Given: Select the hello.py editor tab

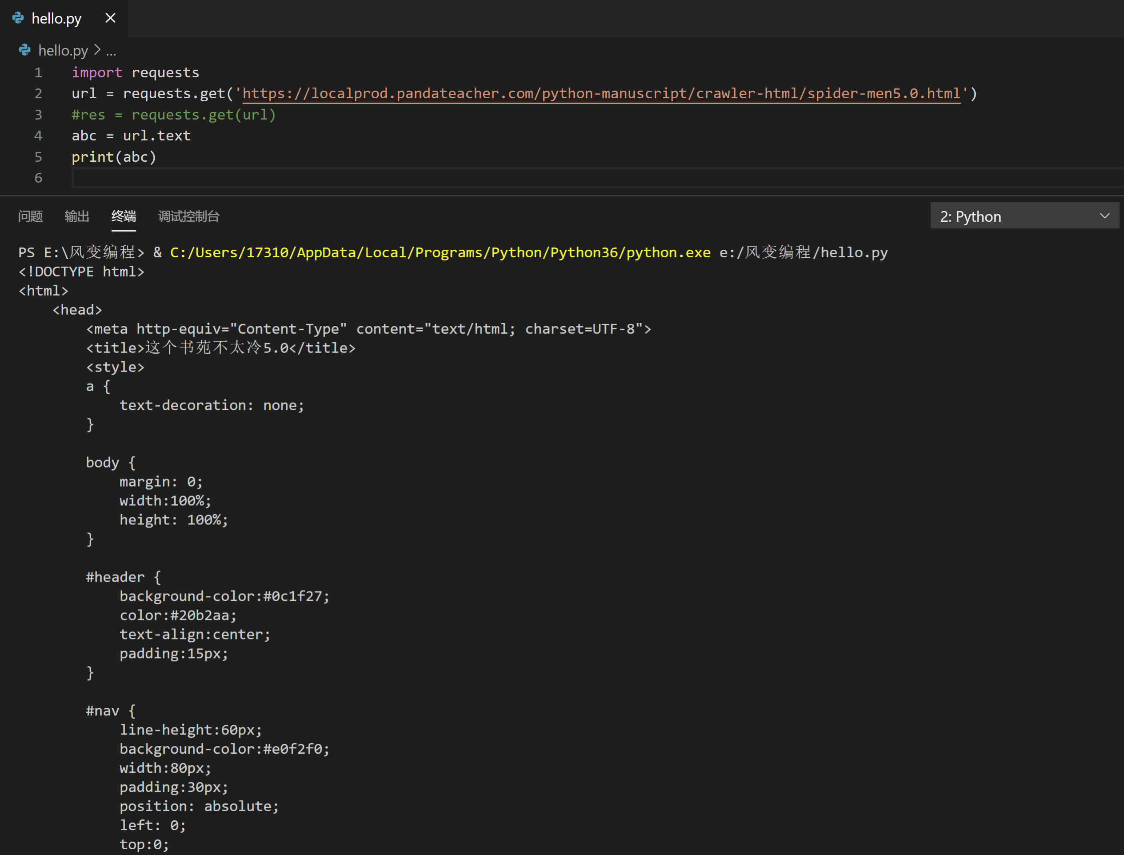Looking at the screenshot, I should click(64, 18).
